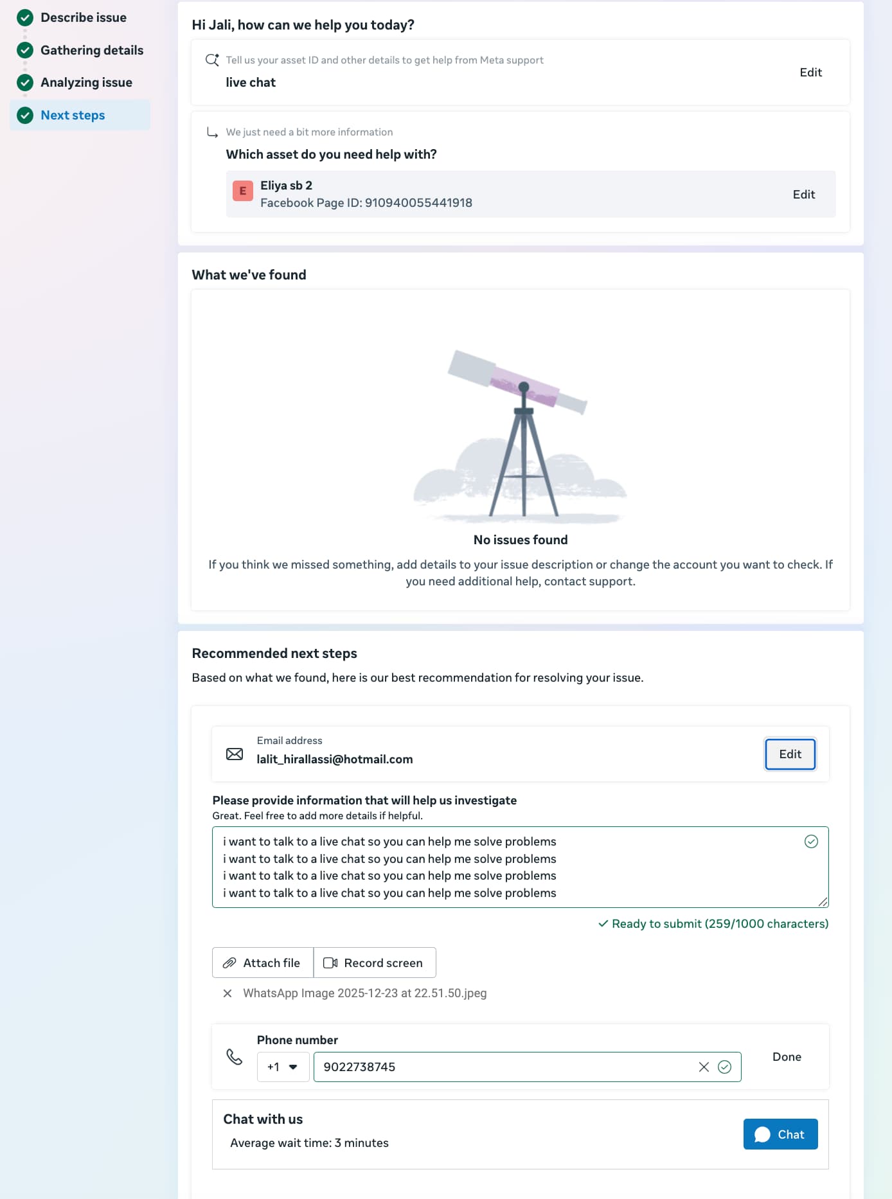Click the Analyzing issue checkmark icon
This screenshot has width=892, height=1199.
(x=25, y=82)
